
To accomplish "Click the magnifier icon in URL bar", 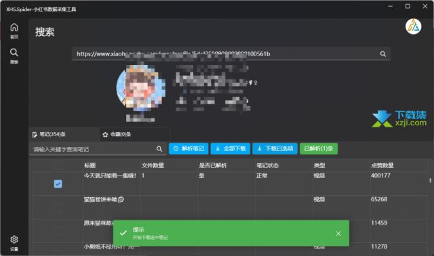I will point(382,54).
